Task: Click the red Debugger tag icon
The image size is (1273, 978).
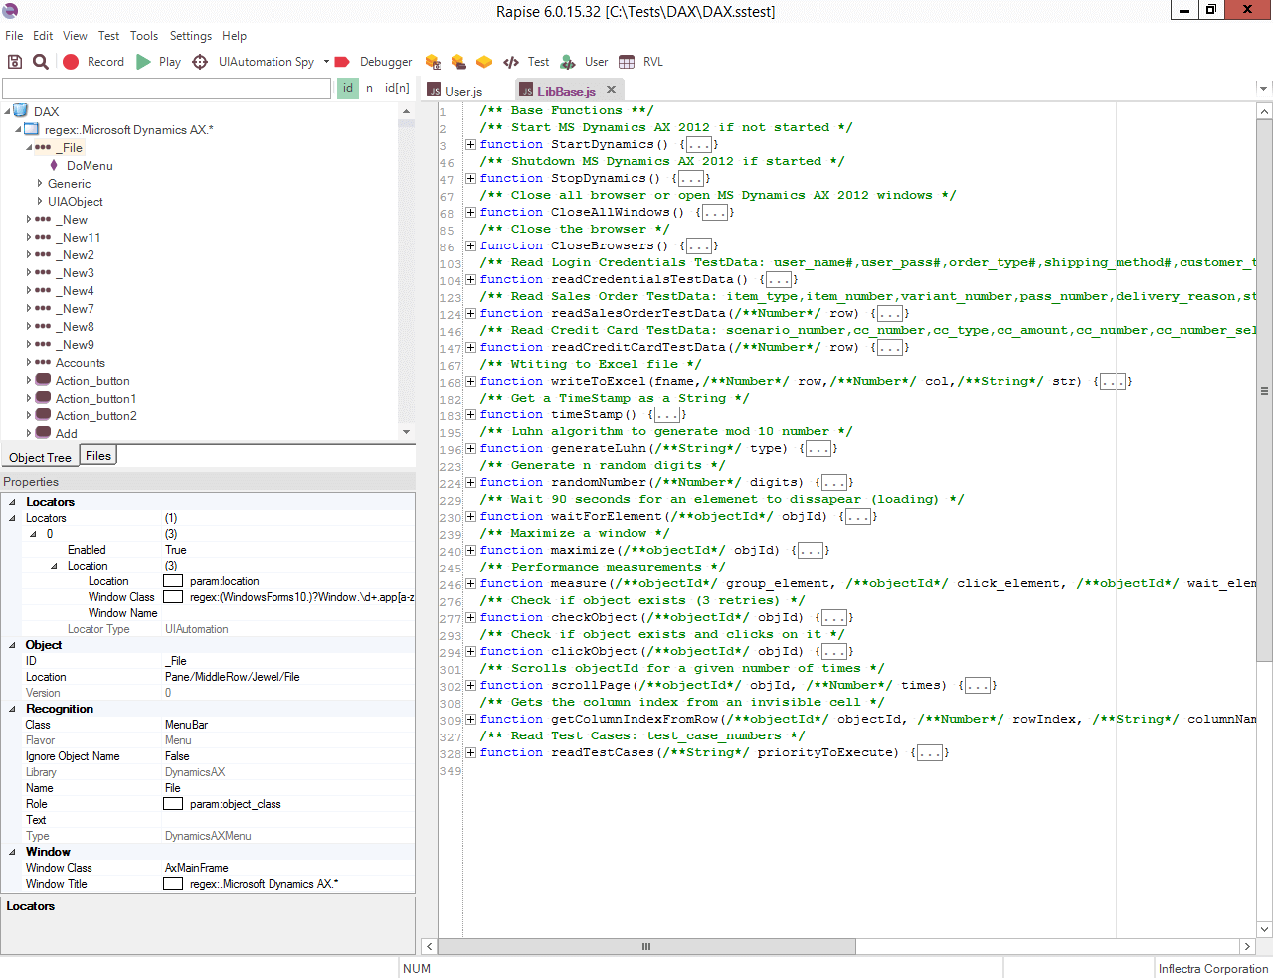Action: point(342,62)
